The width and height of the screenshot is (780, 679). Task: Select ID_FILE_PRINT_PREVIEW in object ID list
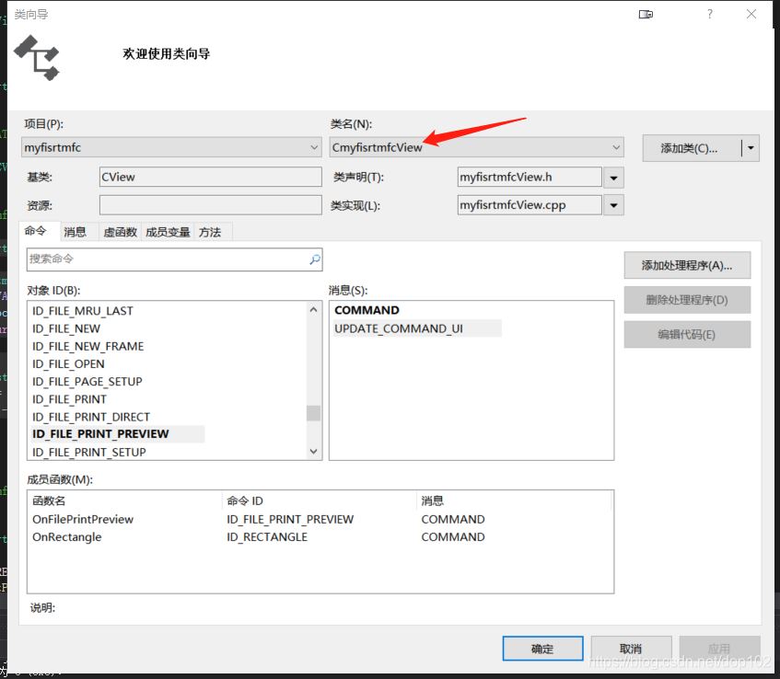(117, 434)
